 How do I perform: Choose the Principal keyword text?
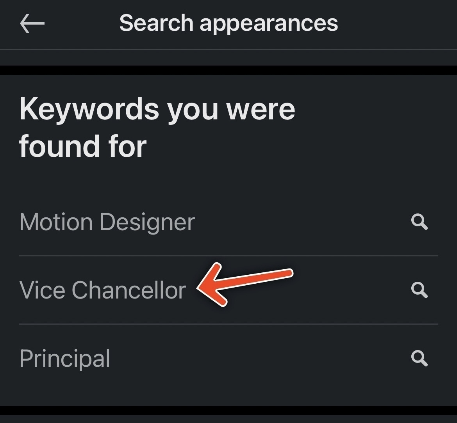click(x=64, y=358)
